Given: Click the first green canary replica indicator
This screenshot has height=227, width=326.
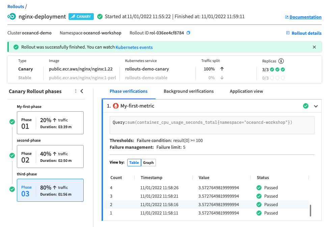Looking at the screenshot, I should pos(272,69).
